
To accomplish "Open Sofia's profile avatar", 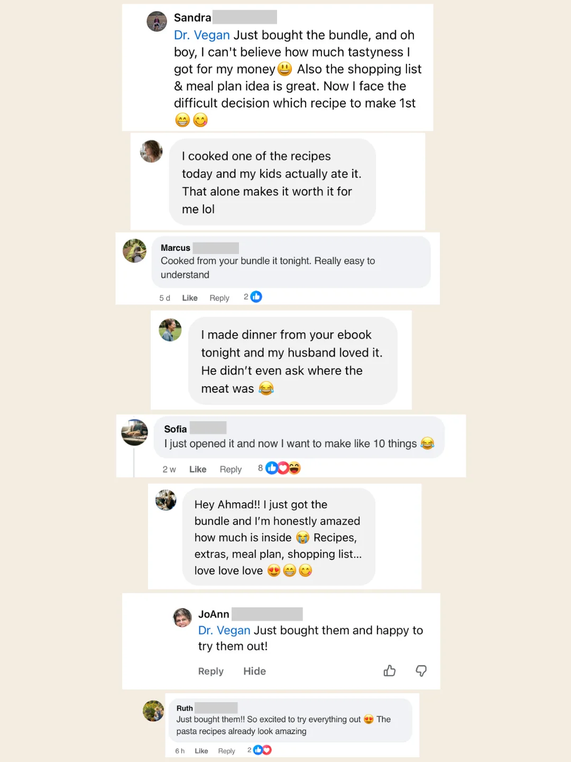I will point(134,432).
